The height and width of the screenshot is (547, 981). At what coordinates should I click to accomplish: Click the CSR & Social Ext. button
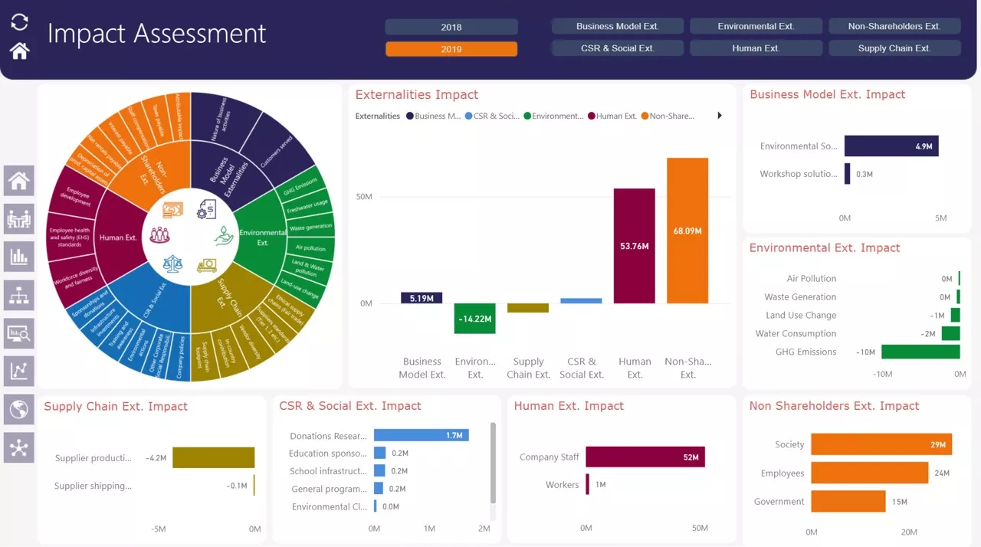tap(617, 47)
